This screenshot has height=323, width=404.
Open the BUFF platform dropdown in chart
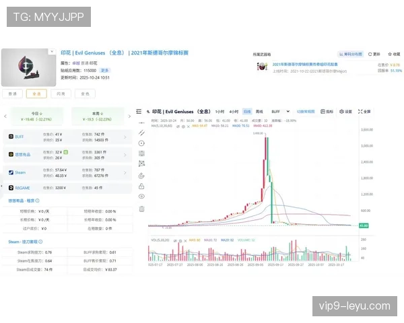(278, 111)
